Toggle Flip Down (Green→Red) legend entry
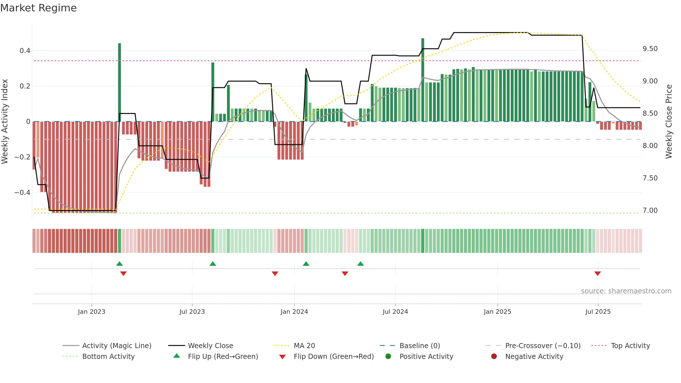681x383 pixels. [x=326, y=356]
